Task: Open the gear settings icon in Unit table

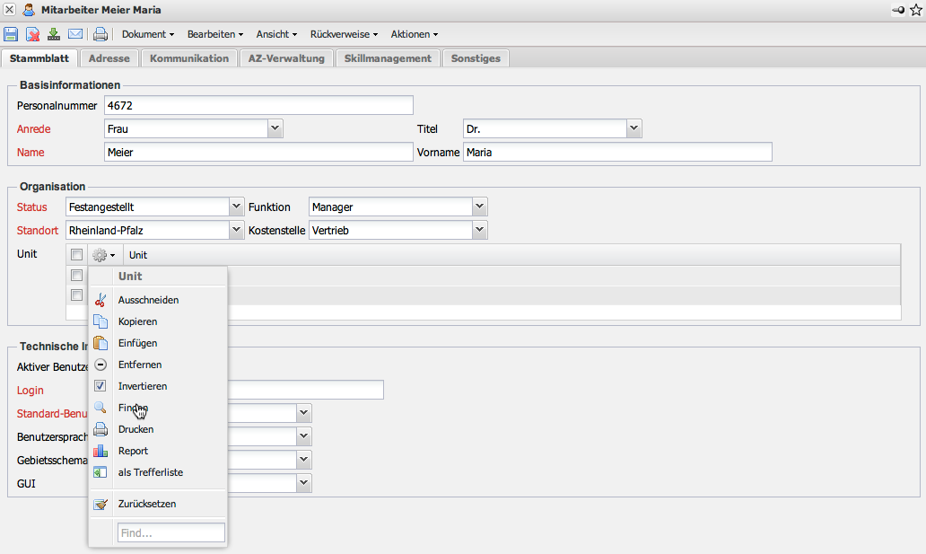Action: click(x=103, y=255)
